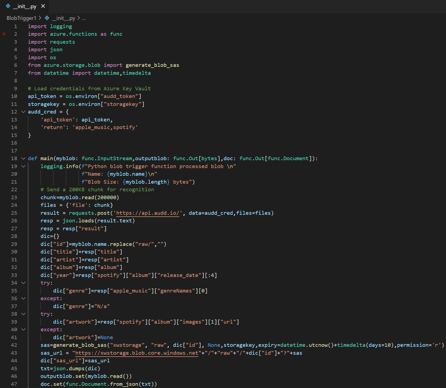This screenshot has width=446, height=388.
Task: Collapse the try block at line 38
Action: click(x=23, y=314)
